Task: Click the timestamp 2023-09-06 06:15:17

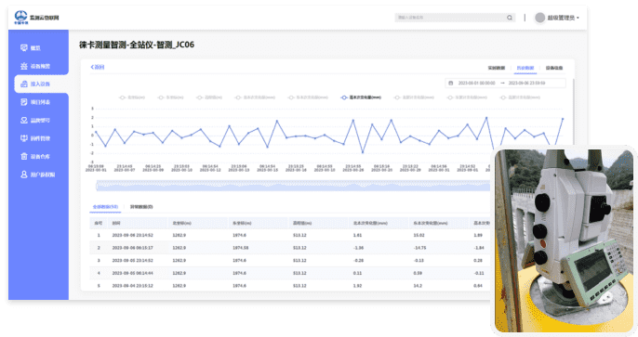Action: [133, 248]
